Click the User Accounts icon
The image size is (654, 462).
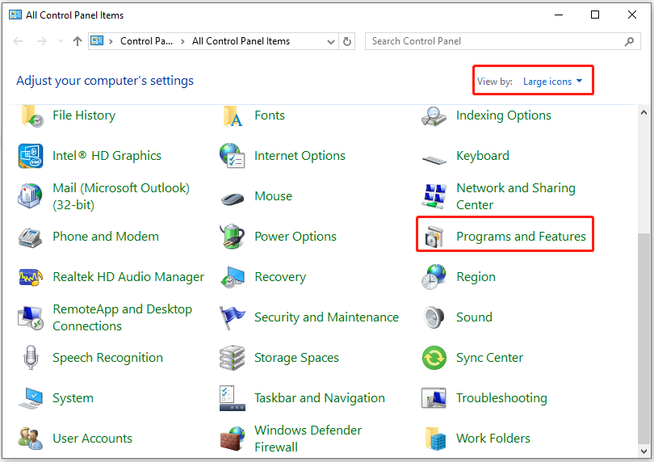click(31, 439)
